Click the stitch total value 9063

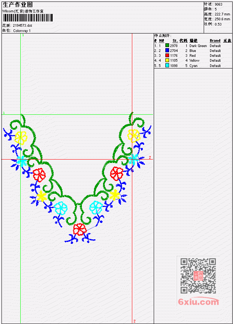click(218, 5)
